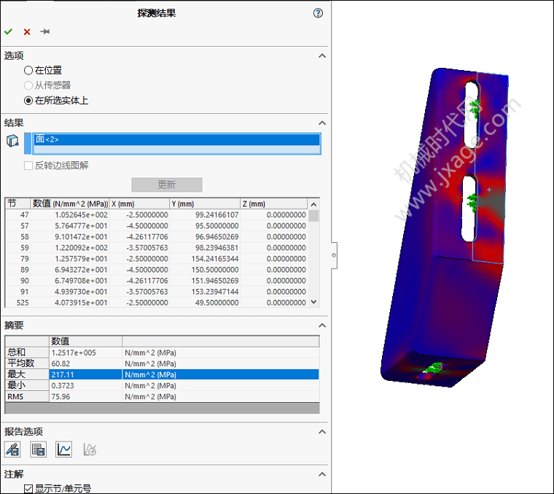The width and height of the screenshot is (554, 494).
Task: Sort by the 节 column header
Action: tap(17, 204)
